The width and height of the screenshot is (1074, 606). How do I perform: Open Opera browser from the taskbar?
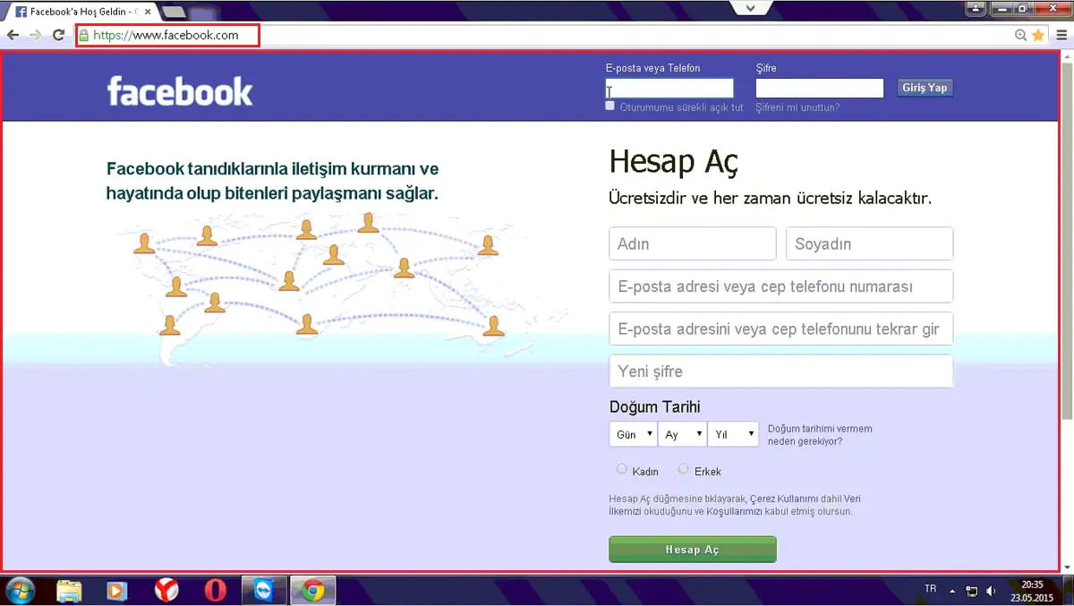[x=215, y=590]
